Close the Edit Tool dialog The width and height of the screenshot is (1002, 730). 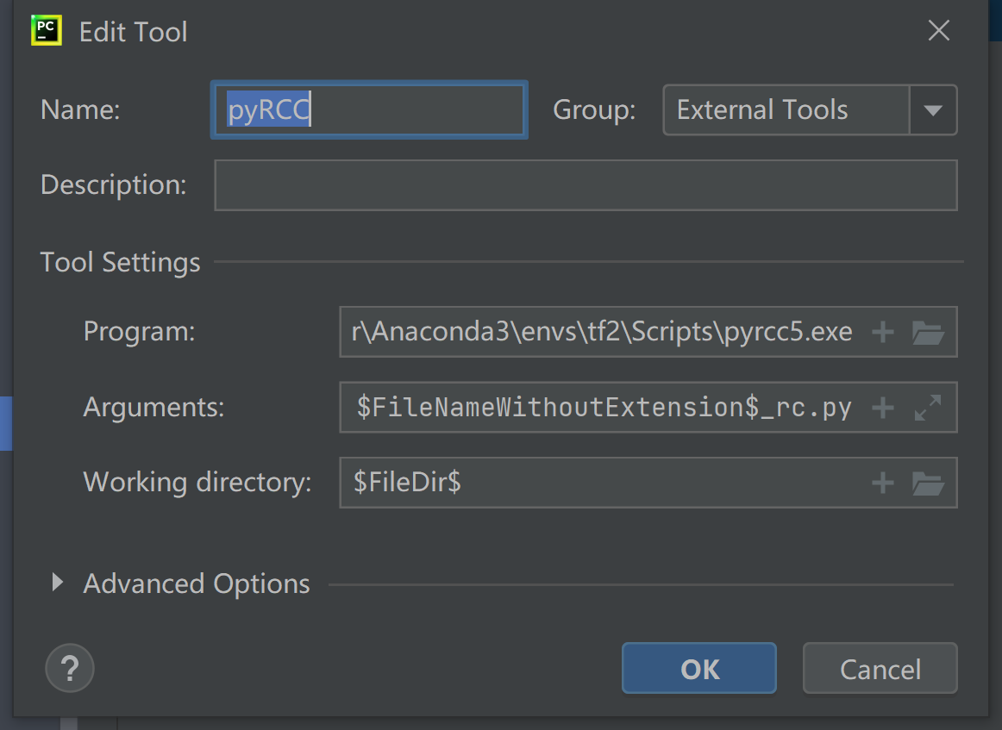[938, 32]
